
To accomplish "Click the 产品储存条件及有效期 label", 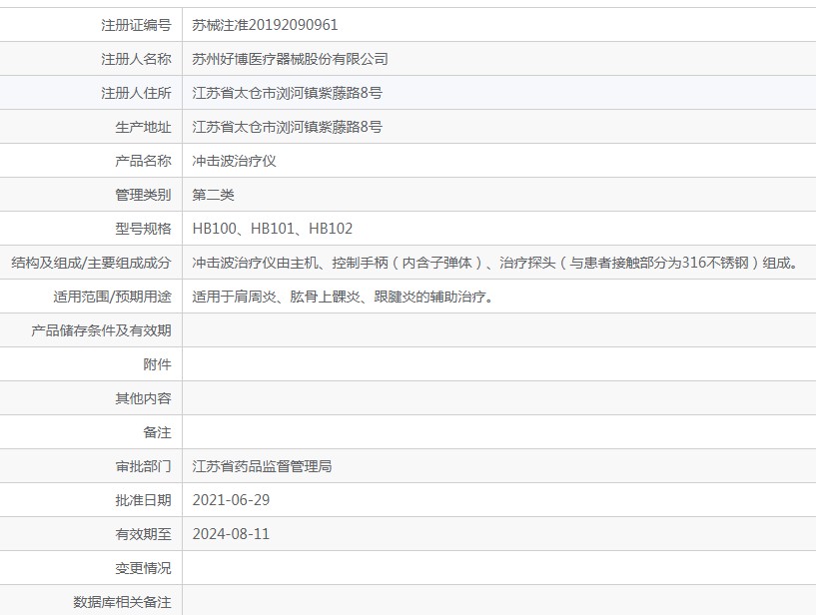I will (x=101, y=330).
